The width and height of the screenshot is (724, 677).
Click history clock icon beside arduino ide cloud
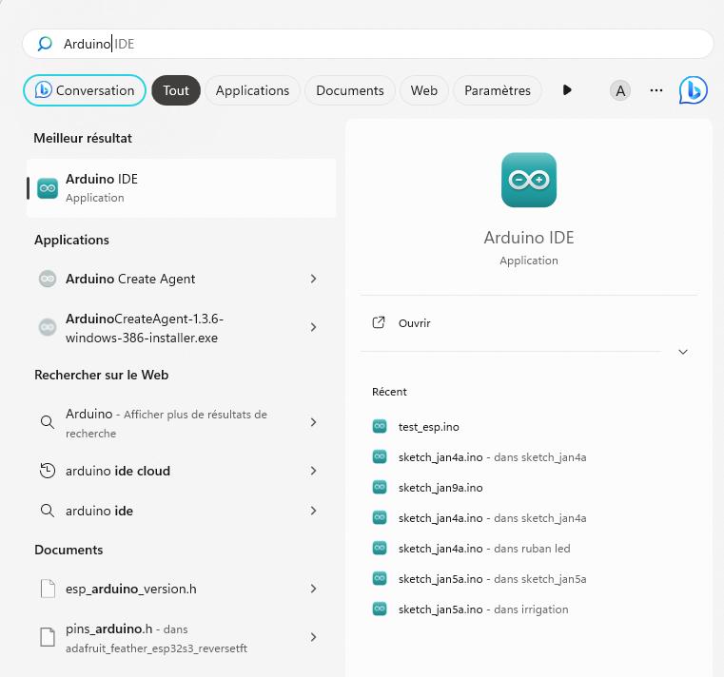click(48, 471)
